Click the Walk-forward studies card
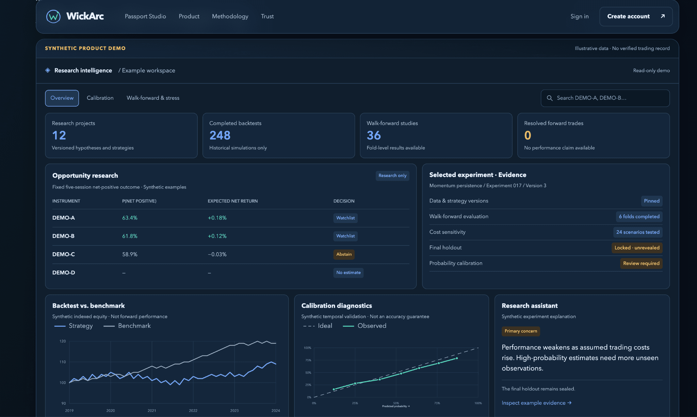This screenshot has width=697, height=417. 436,135
